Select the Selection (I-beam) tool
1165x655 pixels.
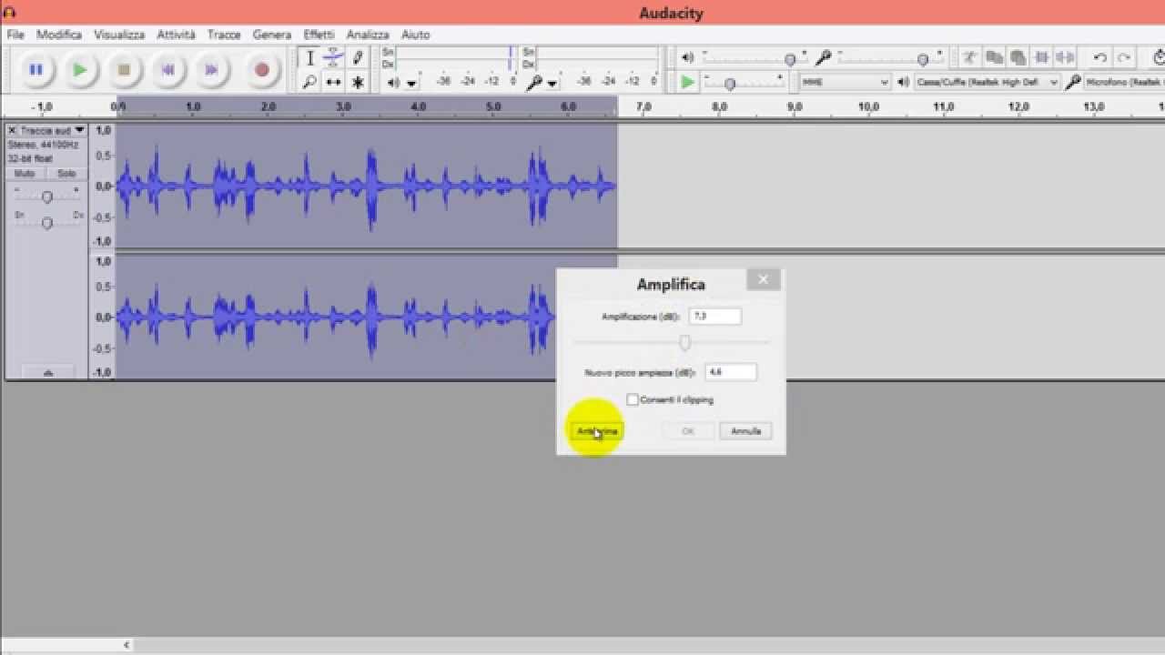309,58
